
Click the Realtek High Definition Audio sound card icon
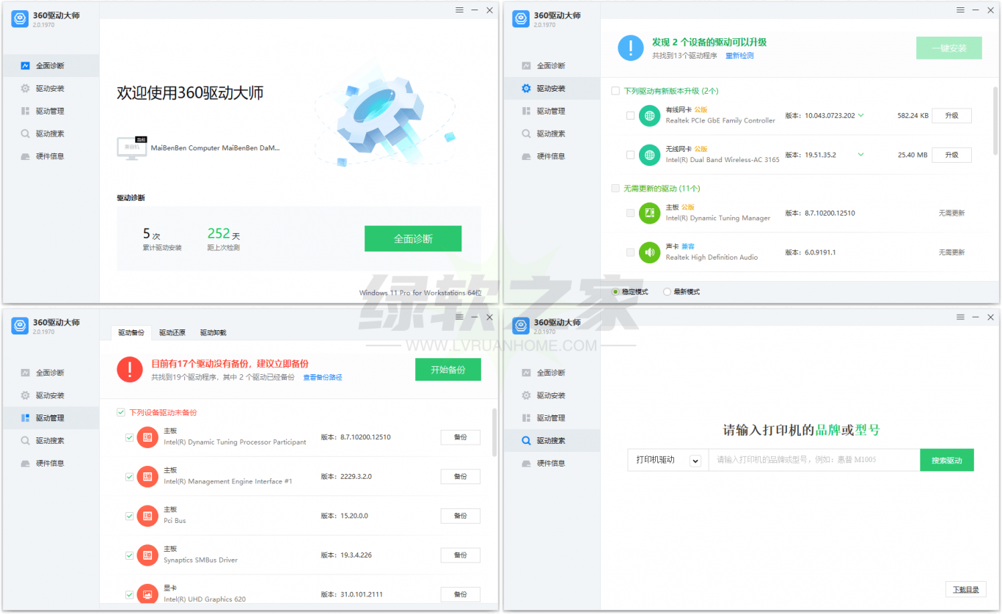pyautogui.click(x=649, y=252)
